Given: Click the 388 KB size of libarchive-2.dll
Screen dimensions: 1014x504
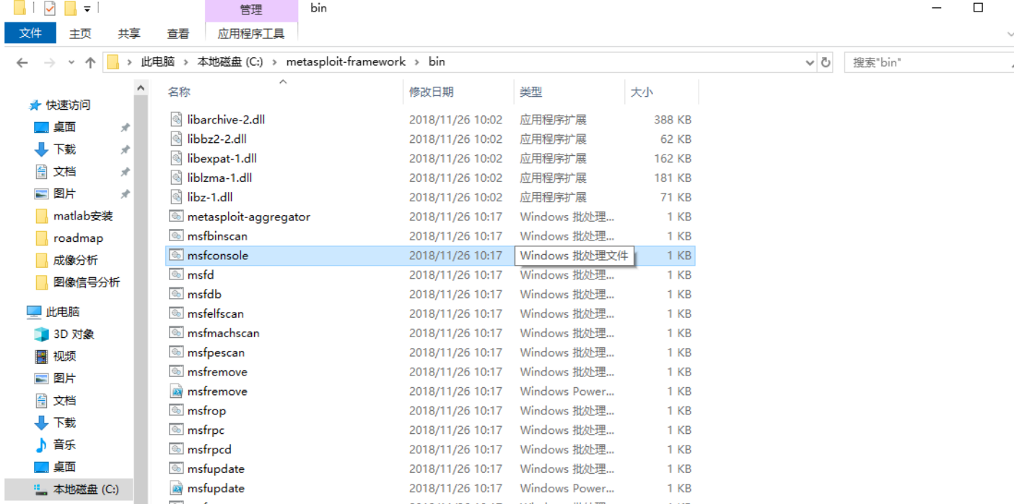Looking at the screenshot, I should [x=673, y=119].
